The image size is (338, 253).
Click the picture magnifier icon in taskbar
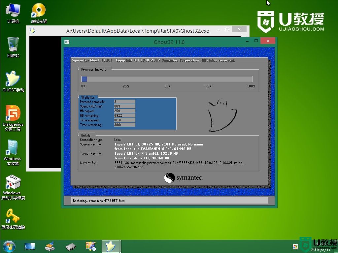click(x=90, y=246)
